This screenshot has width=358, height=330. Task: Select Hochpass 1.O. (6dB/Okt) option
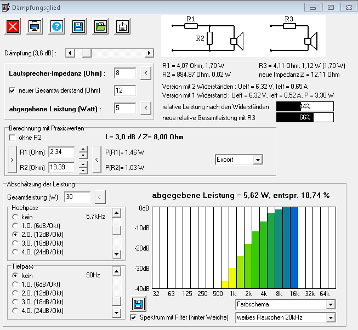pos(15,226)
